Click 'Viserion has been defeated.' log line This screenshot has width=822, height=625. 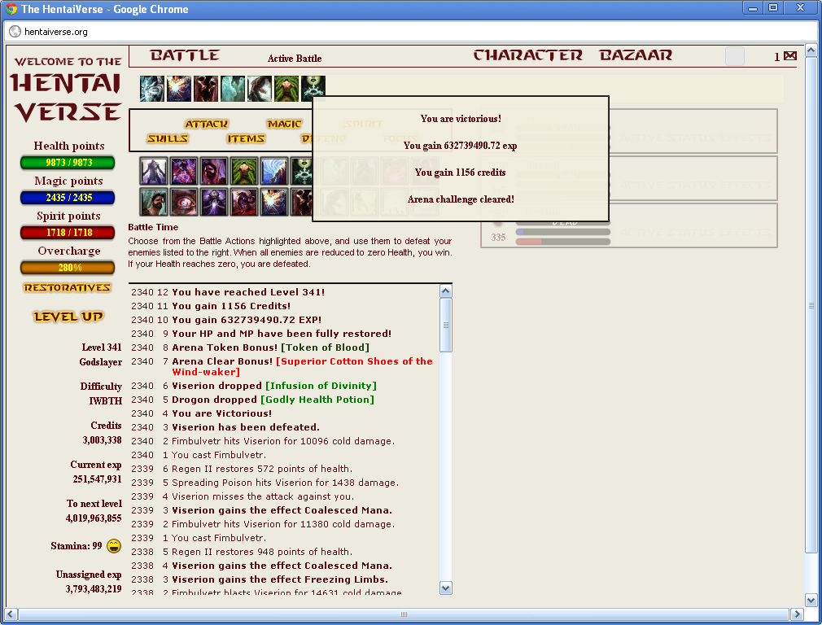coord(246,427)
